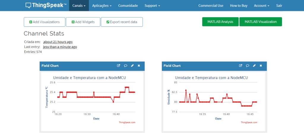Expand the Canais dropdown menu

(79, 6)
